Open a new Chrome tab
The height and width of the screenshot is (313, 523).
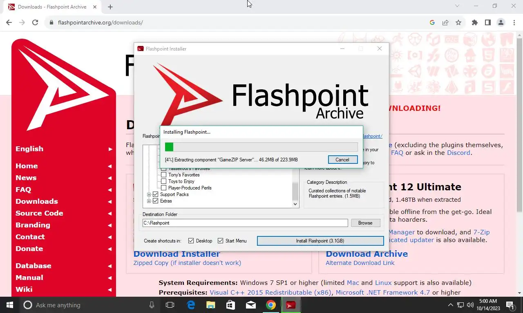point(110,7)
